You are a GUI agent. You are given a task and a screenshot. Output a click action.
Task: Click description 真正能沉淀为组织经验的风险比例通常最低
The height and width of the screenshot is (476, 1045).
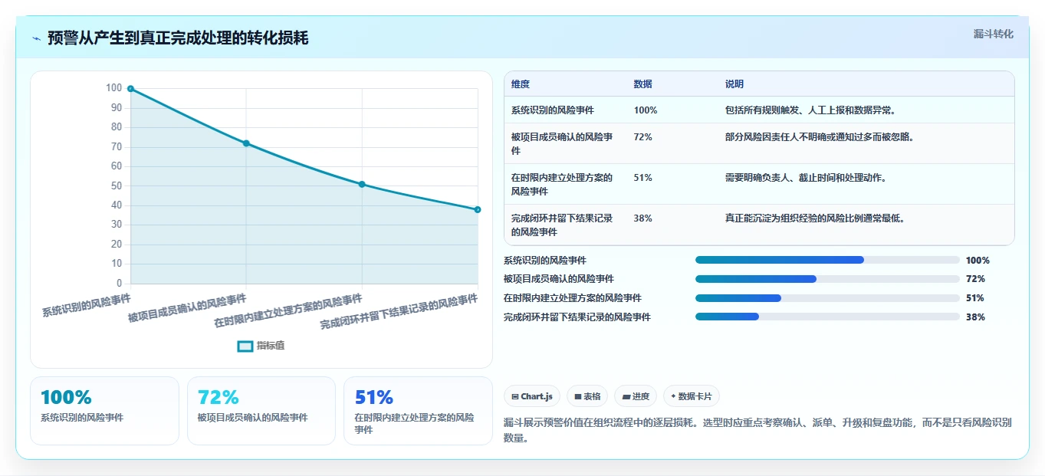(x=816, y=218)
